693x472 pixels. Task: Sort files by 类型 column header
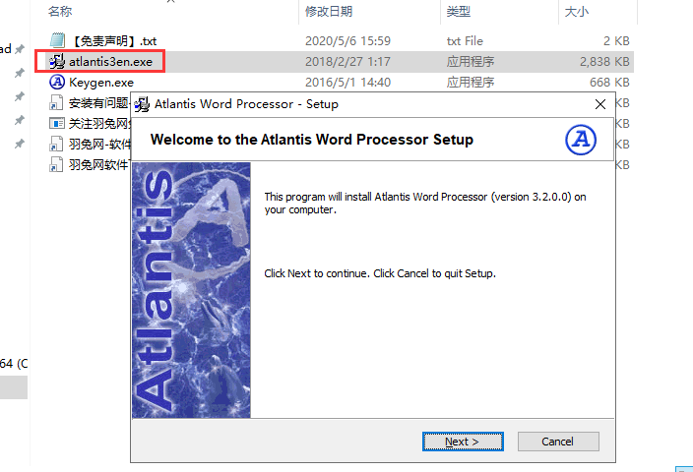coord(459,12)
